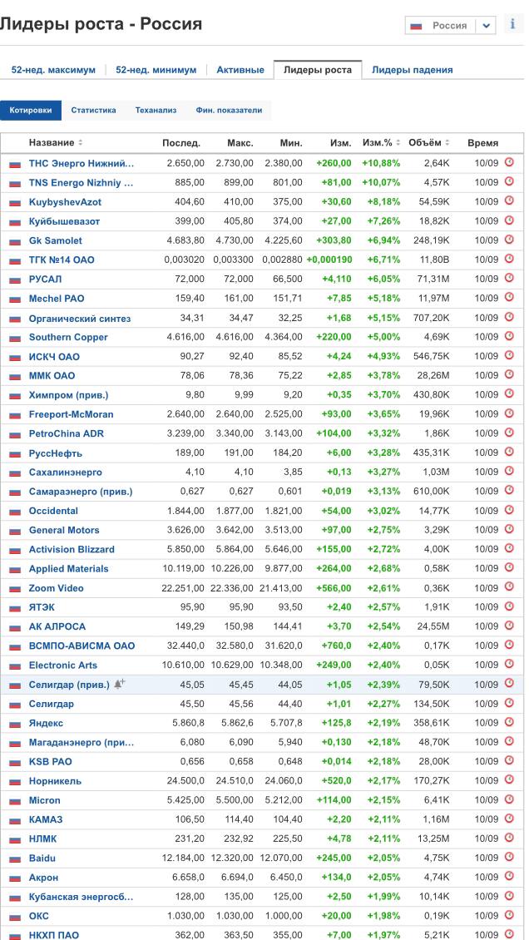Click clock icon in PetroChina ADR row
Screen dimensions: 529x940
tap(509, 433)
